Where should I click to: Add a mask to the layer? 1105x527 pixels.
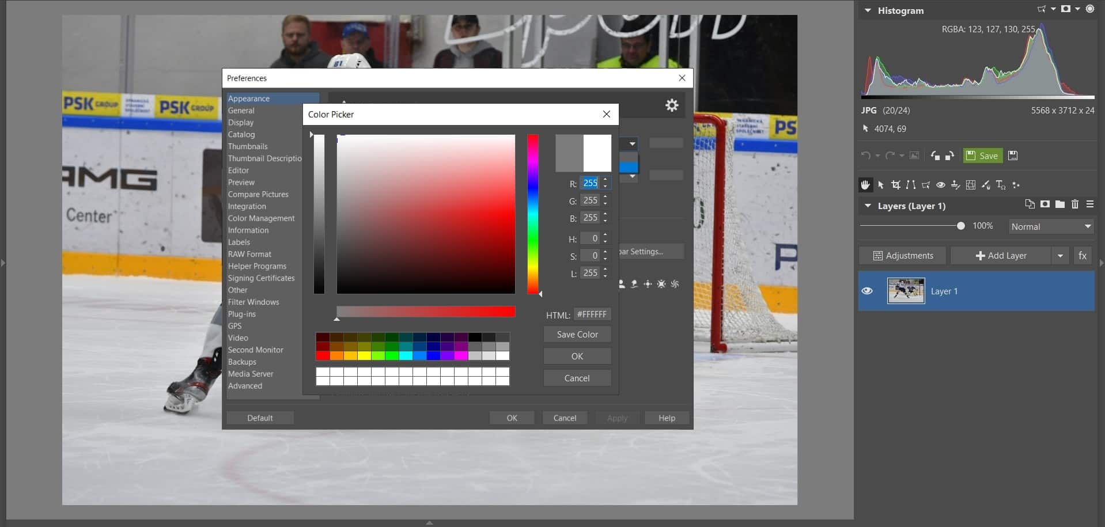click(1045, 204)
